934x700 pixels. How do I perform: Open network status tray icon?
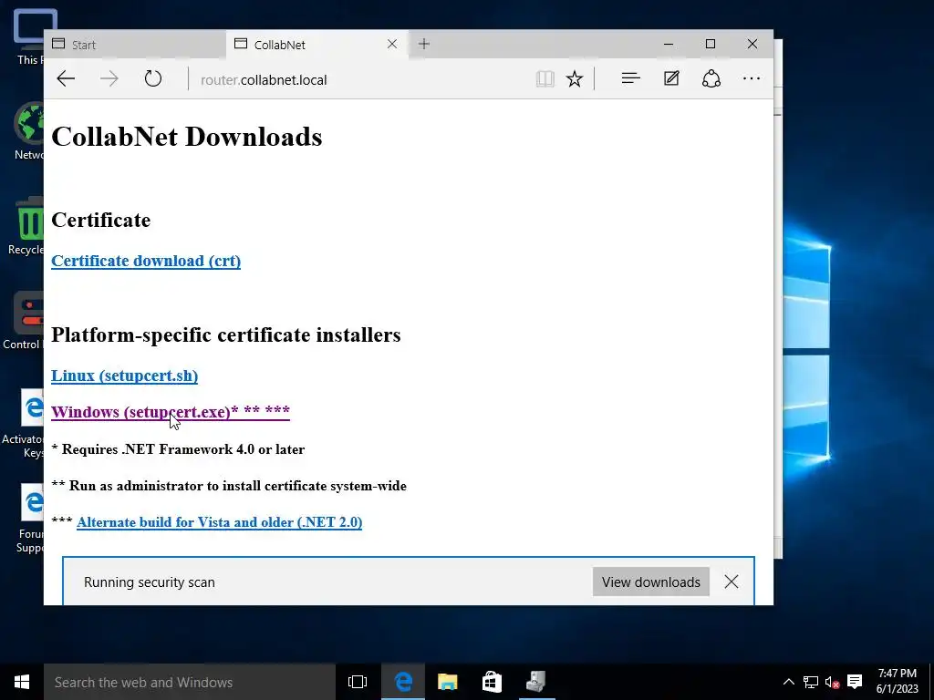pyautogui.click(x=810, y=682)
